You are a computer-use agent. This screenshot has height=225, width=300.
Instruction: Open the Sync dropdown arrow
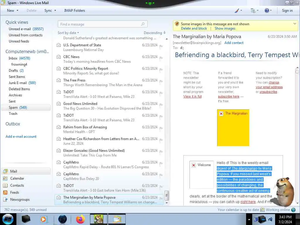(x=55, y=11)
